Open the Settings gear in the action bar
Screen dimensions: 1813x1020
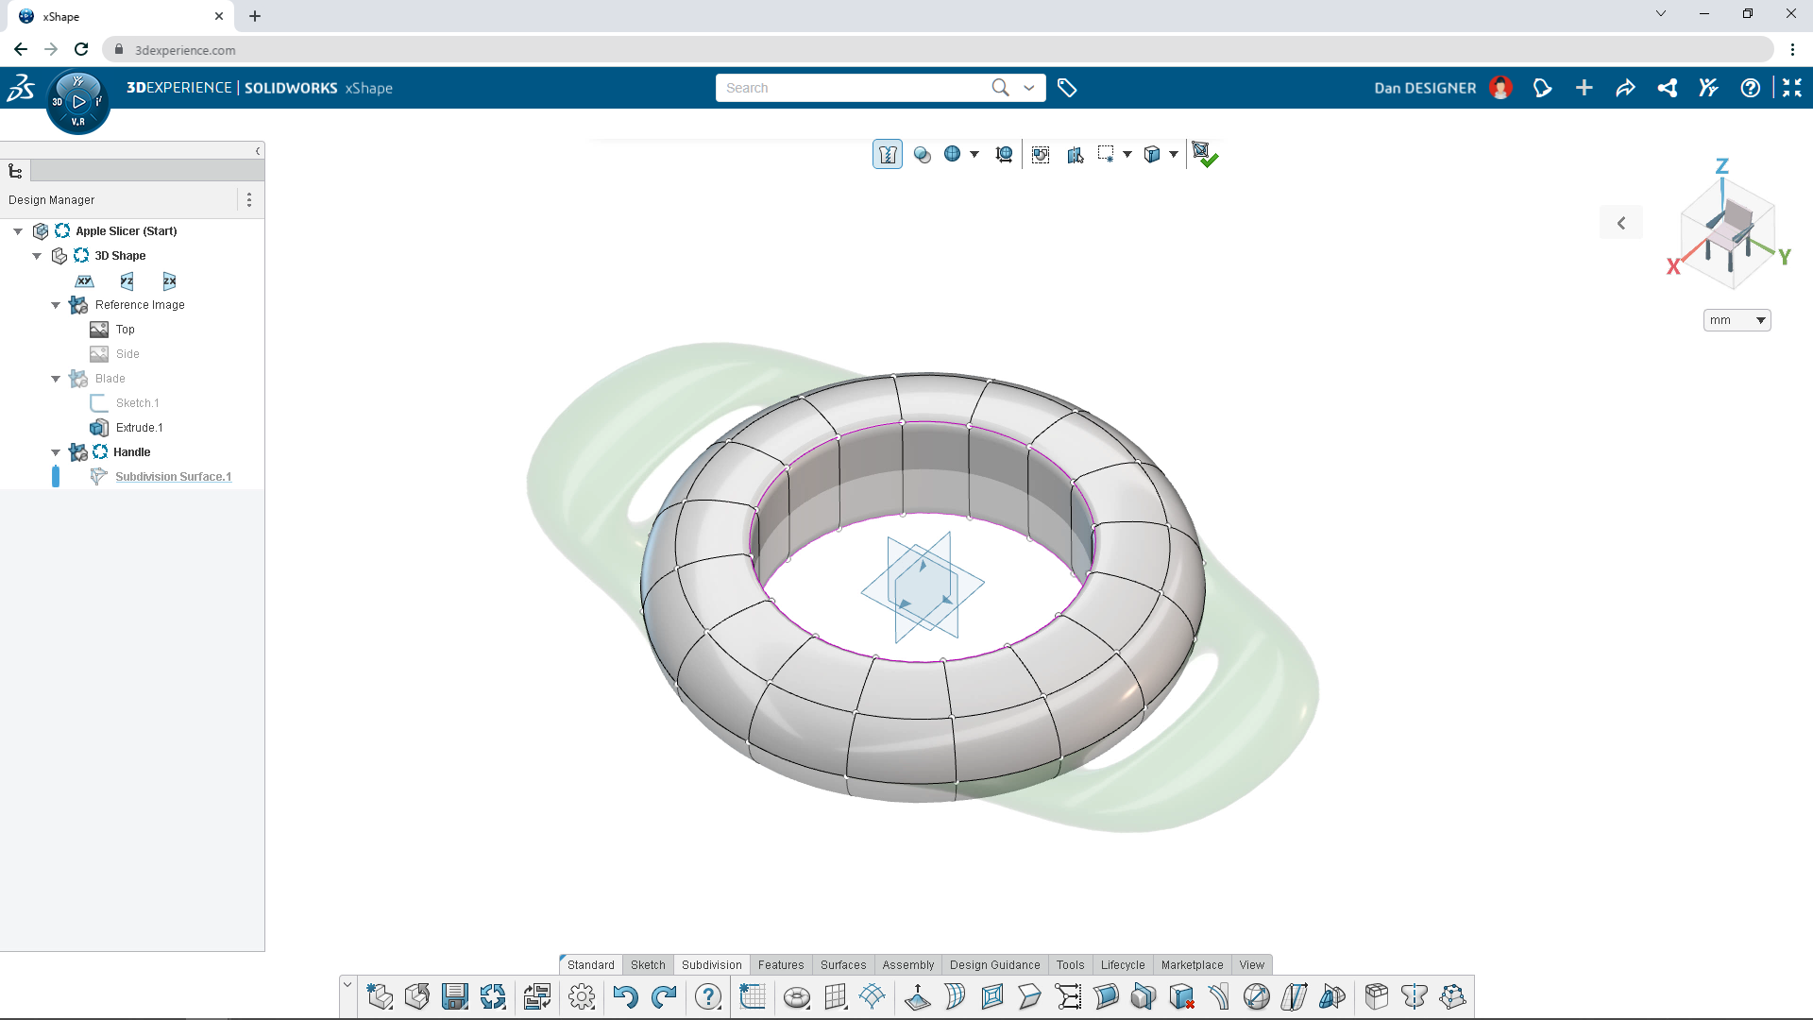[581, 997]
